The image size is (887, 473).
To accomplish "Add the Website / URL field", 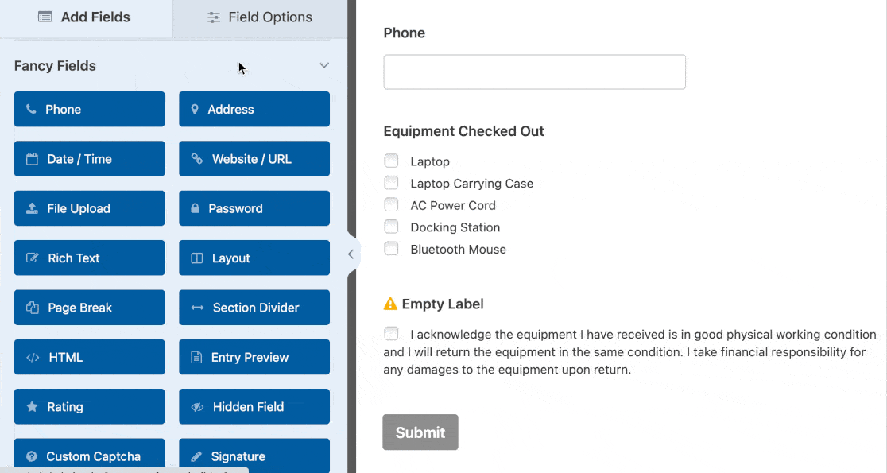I will pyautogui.click(x=254, y=159).
